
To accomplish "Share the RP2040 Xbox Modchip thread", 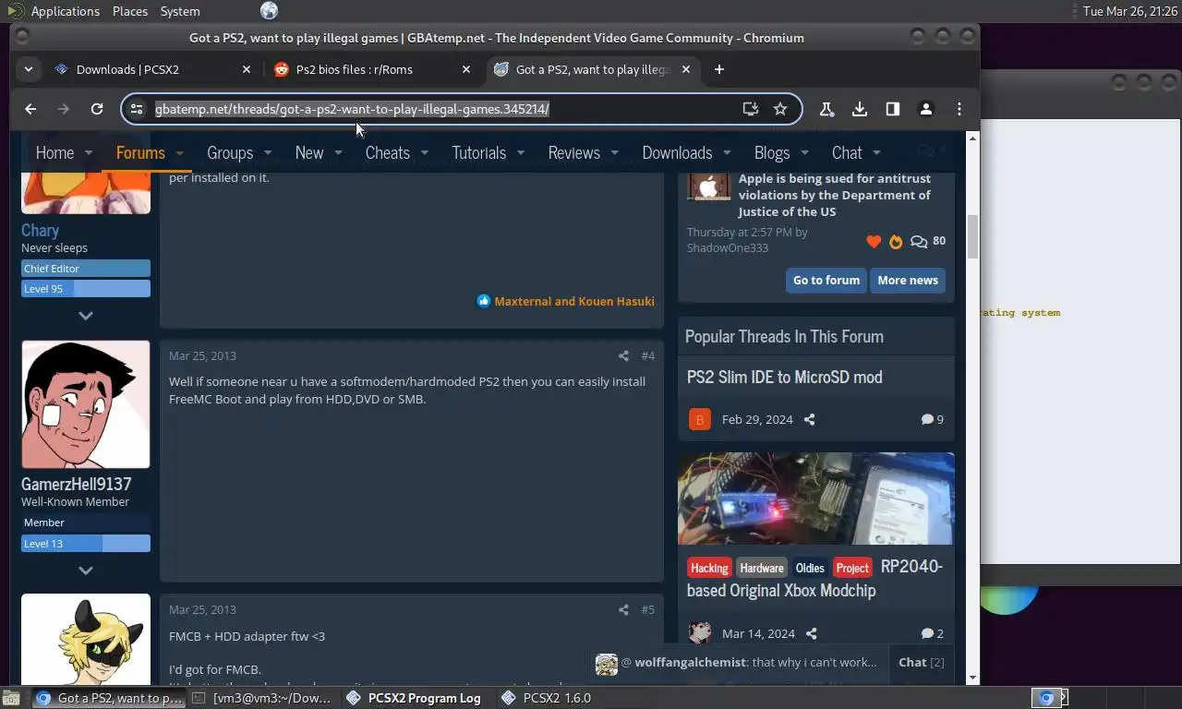I will point(811,633).
